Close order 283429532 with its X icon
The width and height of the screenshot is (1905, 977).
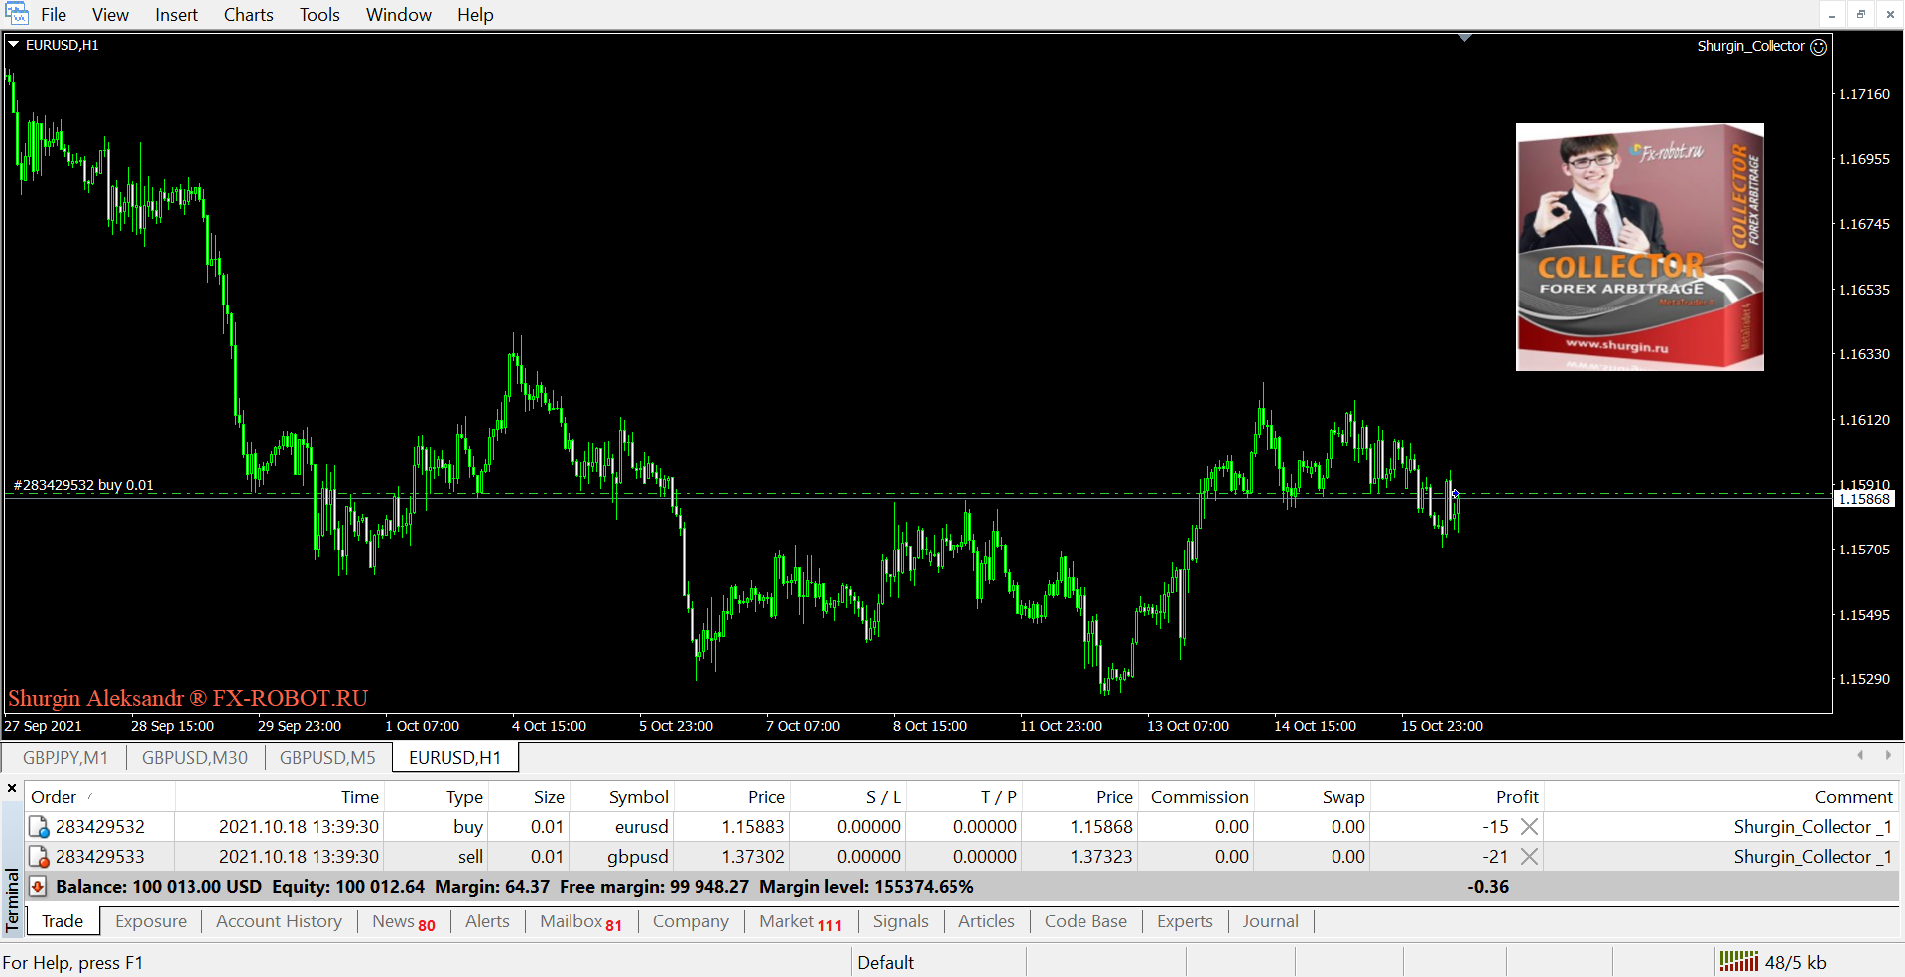pos(1529,827)
